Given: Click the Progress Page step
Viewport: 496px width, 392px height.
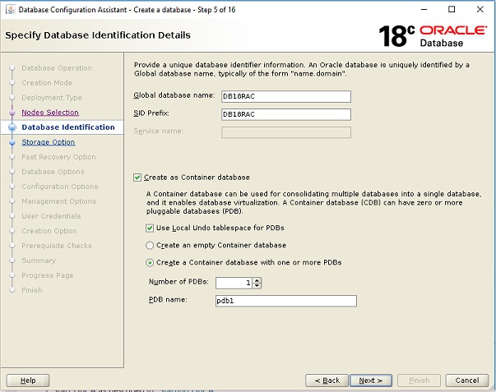Looking at the screenshot, I should [x=48, y=275].
